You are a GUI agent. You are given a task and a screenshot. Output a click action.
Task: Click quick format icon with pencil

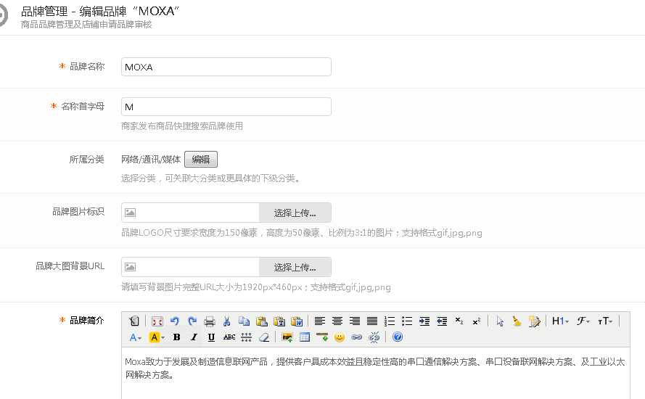pos(534,321)
